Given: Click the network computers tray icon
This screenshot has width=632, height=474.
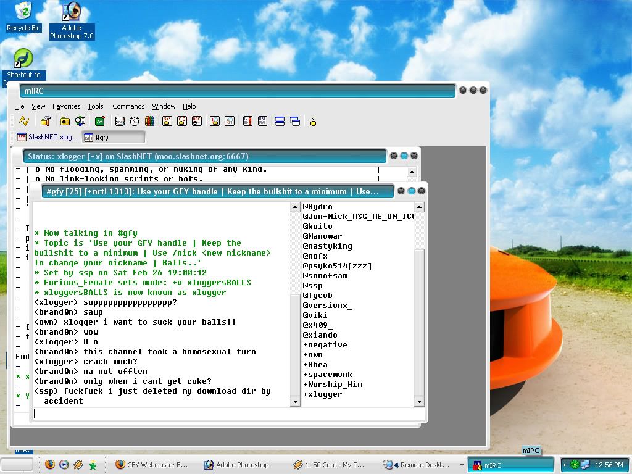Looking at the screenshot, I should click(585, 465).
